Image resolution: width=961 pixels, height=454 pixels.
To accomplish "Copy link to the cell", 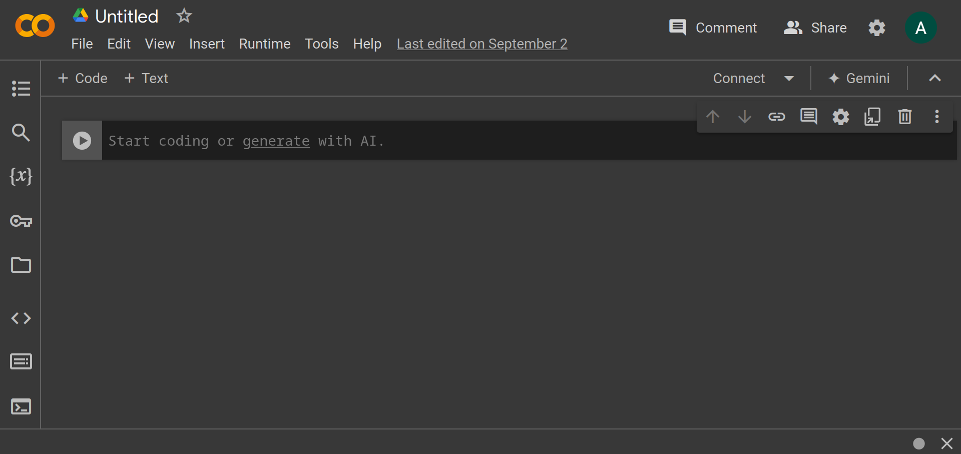I will [776, 117].
